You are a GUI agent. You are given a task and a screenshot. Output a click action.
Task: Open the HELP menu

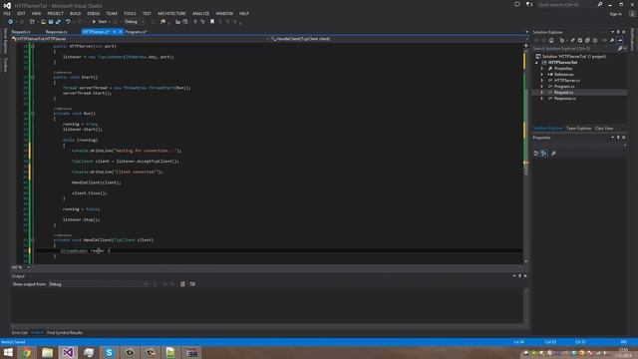pyautogui.click(x=243, y=13)
